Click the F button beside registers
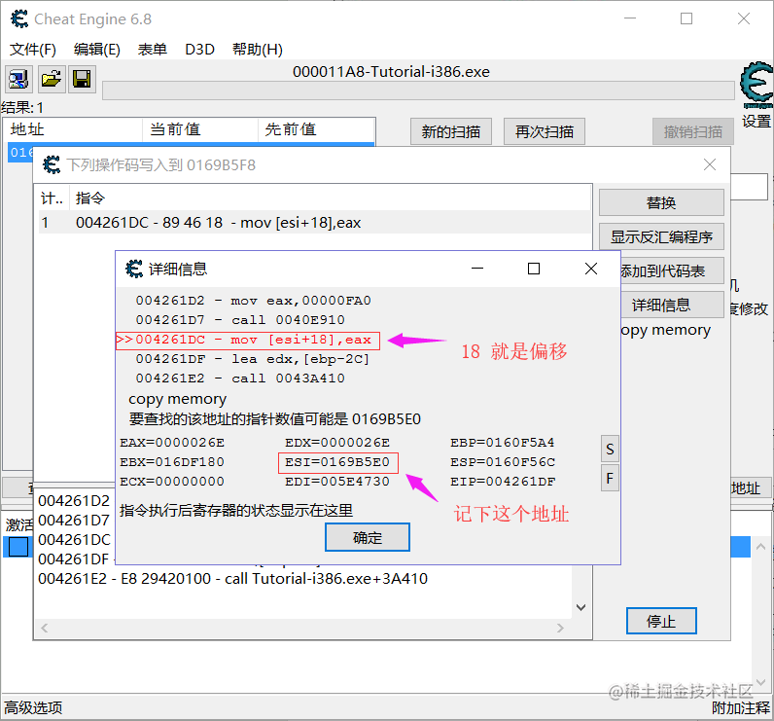The width and height of the screenshot is (774, 721). click(610, 478)
